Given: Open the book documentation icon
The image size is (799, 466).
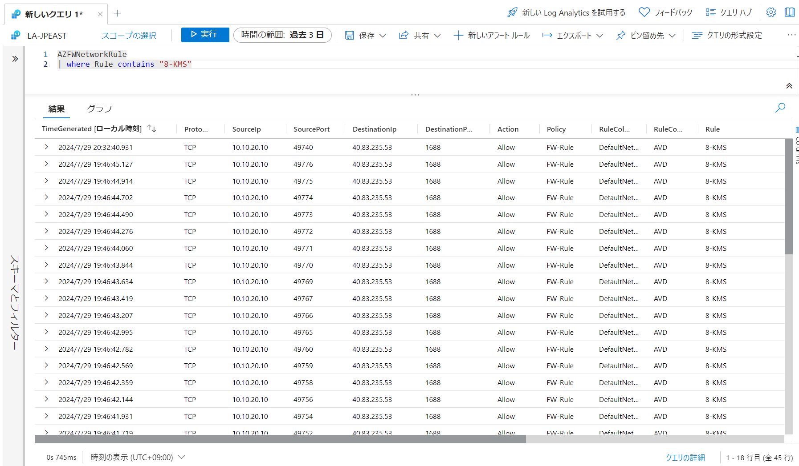Looking at the screenshot, I should [790, 12].
